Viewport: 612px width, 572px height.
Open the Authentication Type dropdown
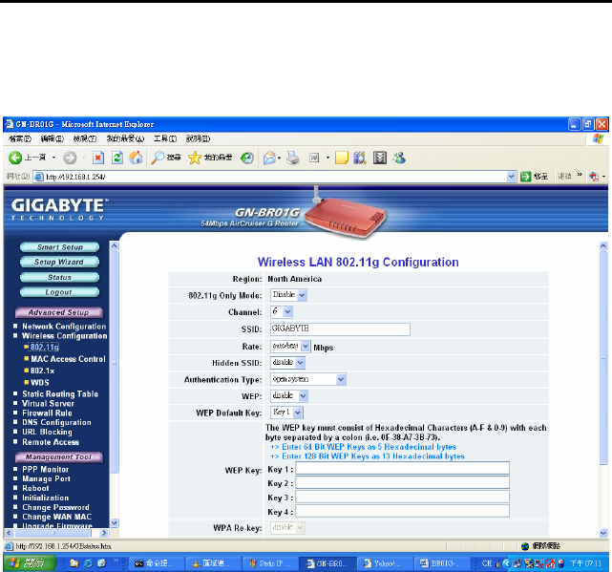308,379
